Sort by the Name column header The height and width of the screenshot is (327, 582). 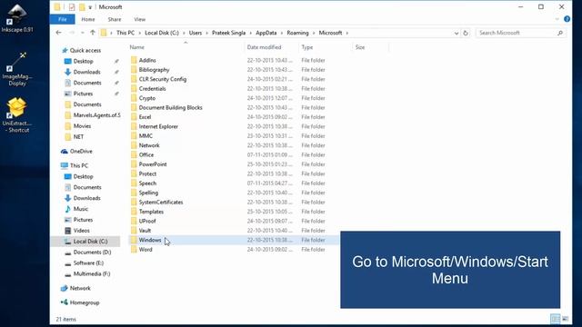pyautogui.click(x=137, y=47)
